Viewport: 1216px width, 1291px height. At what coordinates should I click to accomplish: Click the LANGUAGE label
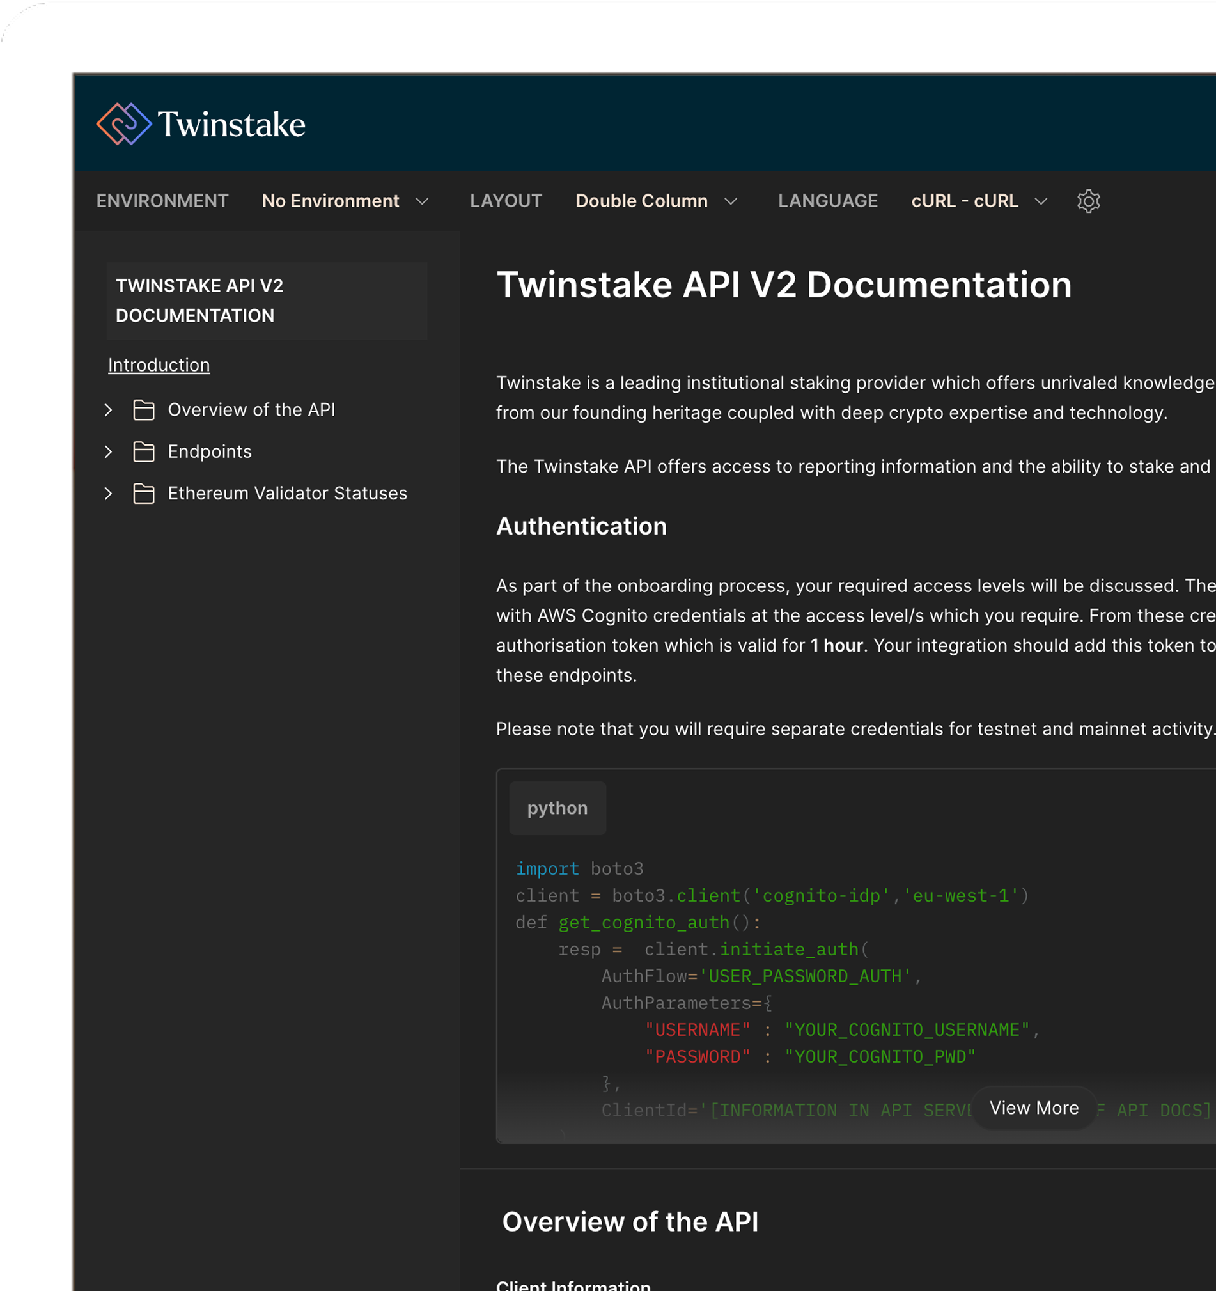click(828, 201)
